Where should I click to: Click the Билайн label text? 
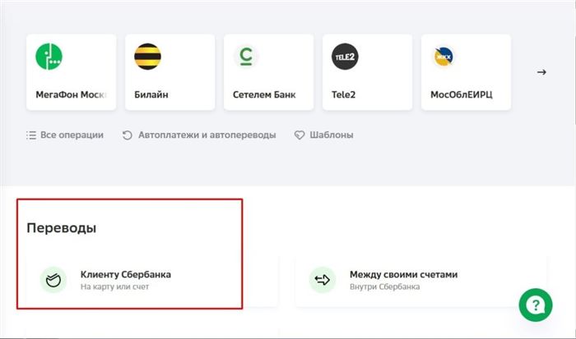(151, 94)
